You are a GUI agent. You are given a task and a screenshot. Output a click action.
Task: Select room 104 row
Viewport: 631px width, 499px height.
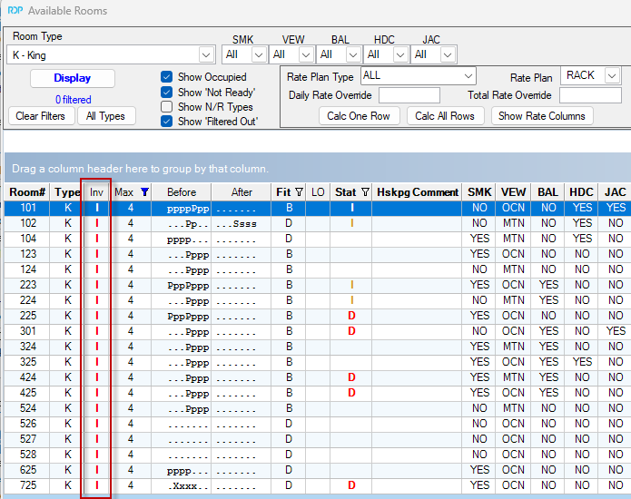pyautogui.click(x=318, y=239)
